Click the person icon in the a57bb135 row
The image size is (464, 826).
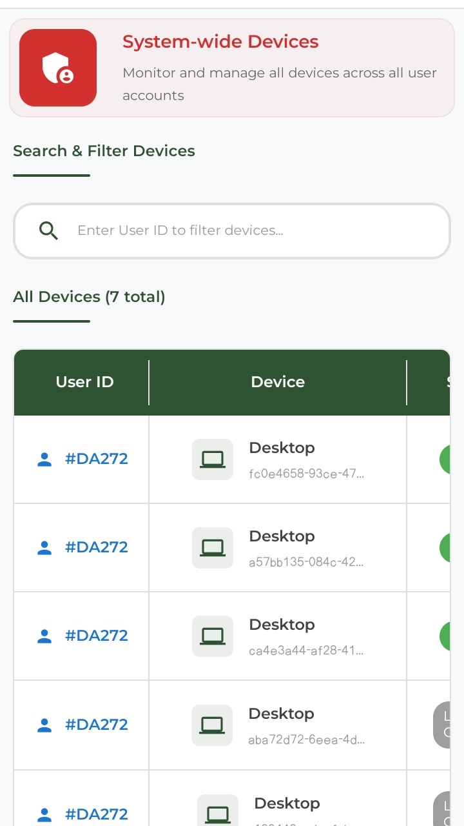pos(44,548)
